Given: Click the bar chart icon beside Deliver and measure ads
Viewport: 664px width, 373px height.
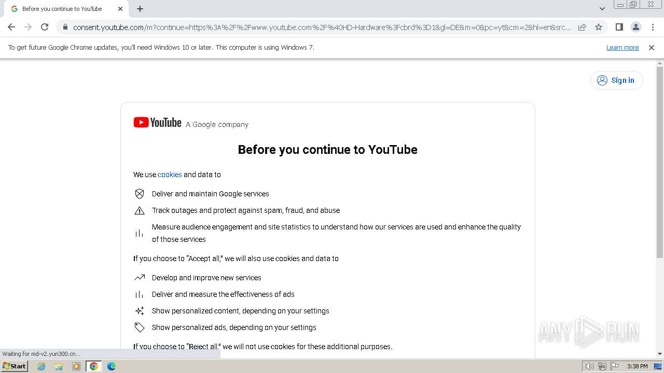Looking at the screenshot, I should (x=140, y=294).
